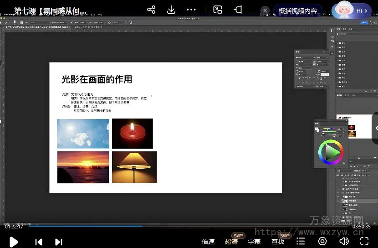Open the 超清 video quality selector
This screenshot has height=248, width=378.
click(x=231, y=242)
